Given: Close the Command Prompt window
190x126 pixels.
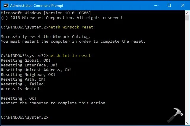Looking at the screenshot, I should coord(182,5).
